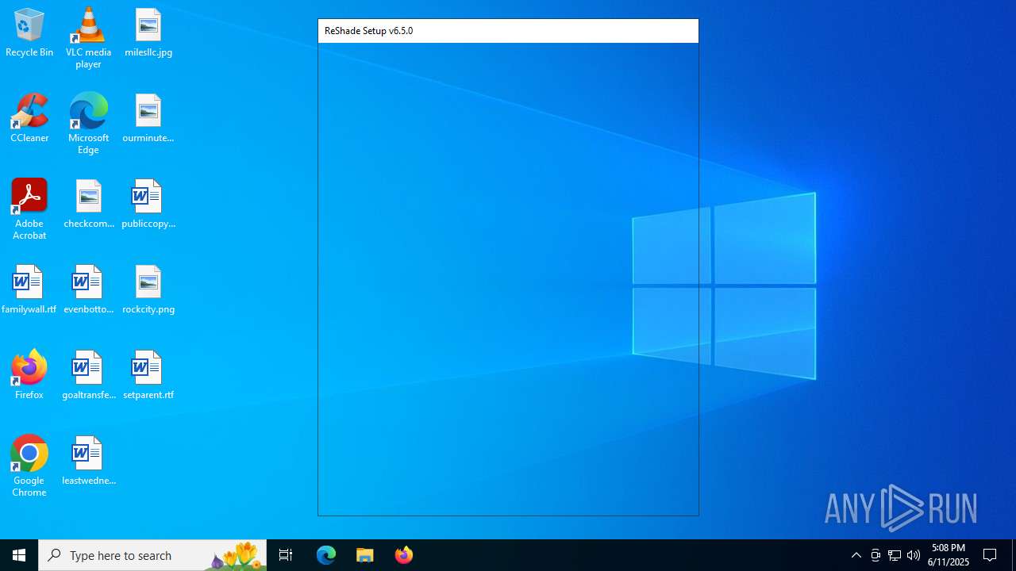Viewport: 1016px width, 571px height.
Task: Select the Google Chrome desktop shortcut
Action: (x=29, y=466)
